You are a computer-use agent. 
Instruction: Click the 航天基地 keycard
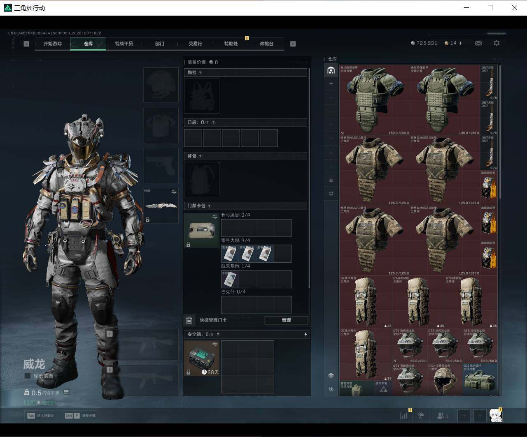(x=230, y=279)
